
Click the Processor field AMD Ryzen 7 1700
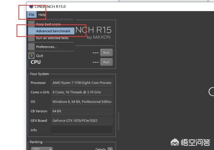pos(82,83)
